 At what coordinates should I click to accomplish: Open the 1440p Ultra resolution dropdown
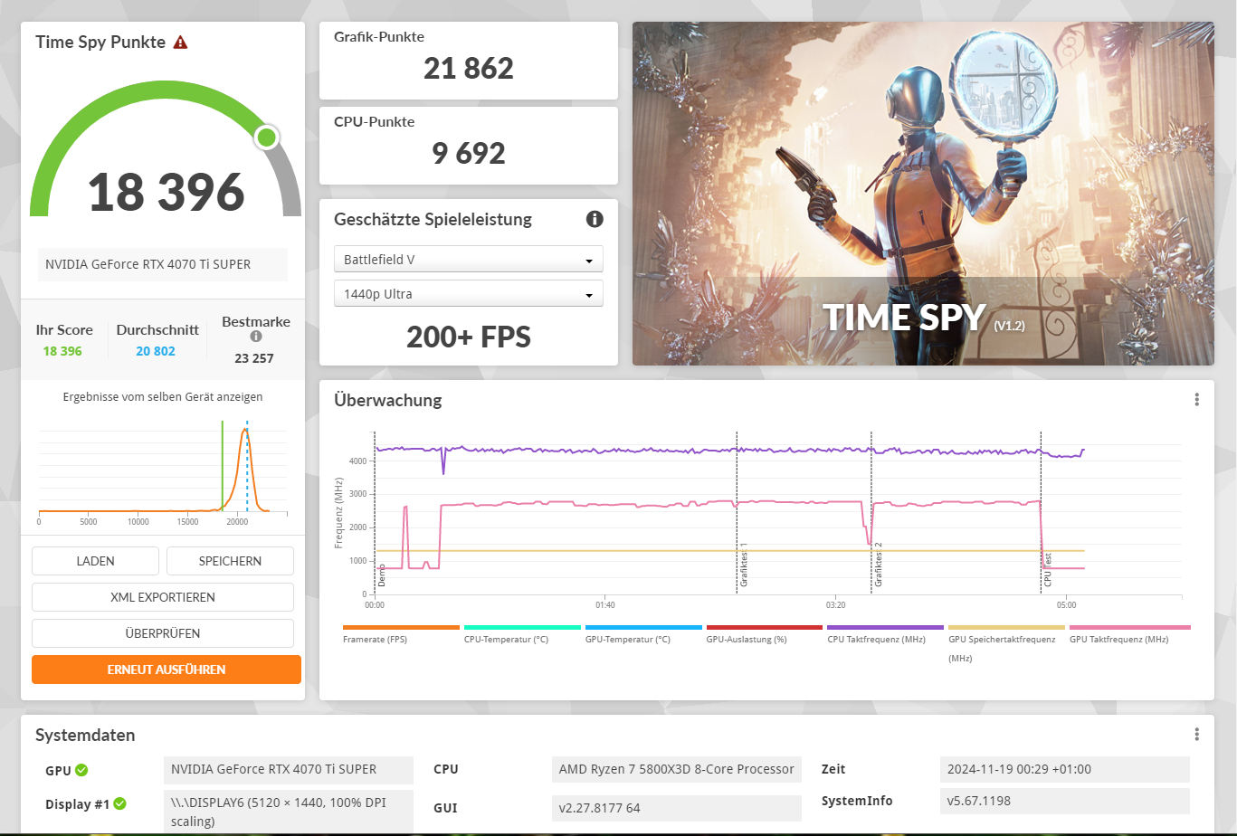(469, 294)
